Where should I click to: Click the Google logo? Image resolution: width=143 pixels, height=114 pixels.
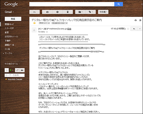[11, 4]
